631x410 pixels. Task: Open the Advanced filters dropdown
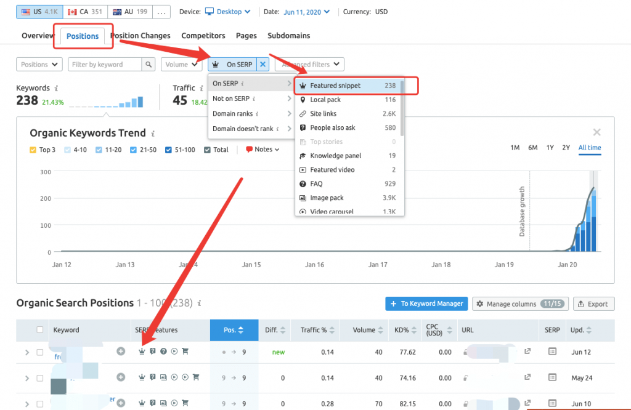(x=309, y=64)
